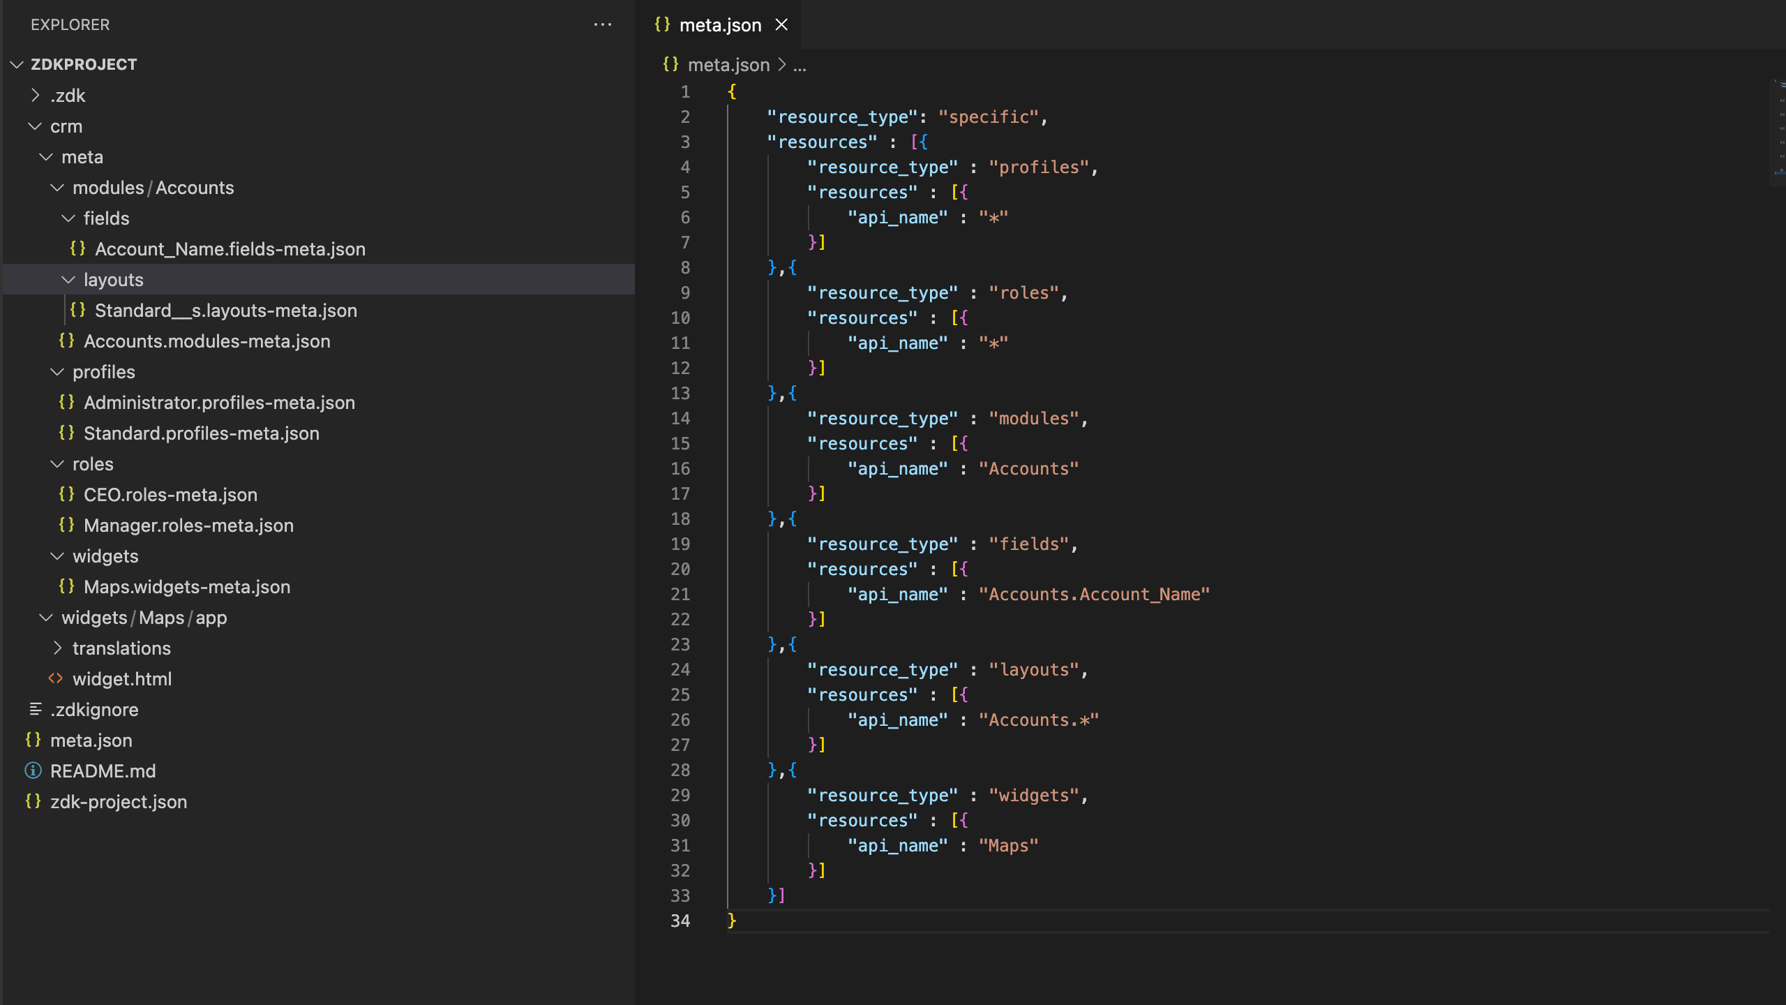Expand the .zdk folder
1786x1005 pixels.
coord(36,95)
